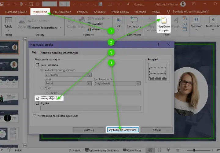Image resolution: width=220 pixels, height=153 pixels.
Task: Enable the Stopka checkbox
Action: point(37,103)
